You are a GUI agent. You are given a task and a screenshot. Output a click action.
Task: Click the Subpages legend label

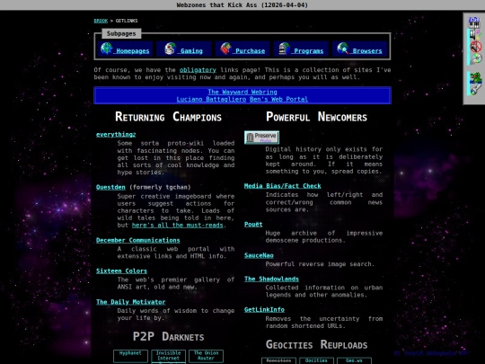[121, 33]
